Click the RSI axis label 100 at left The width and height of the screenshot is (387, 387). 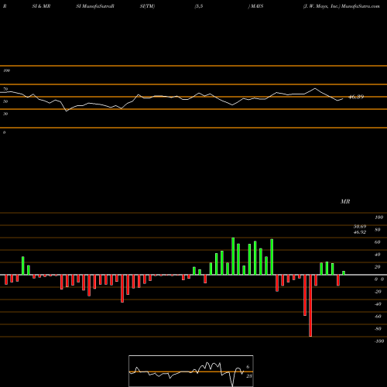(6, 70)
